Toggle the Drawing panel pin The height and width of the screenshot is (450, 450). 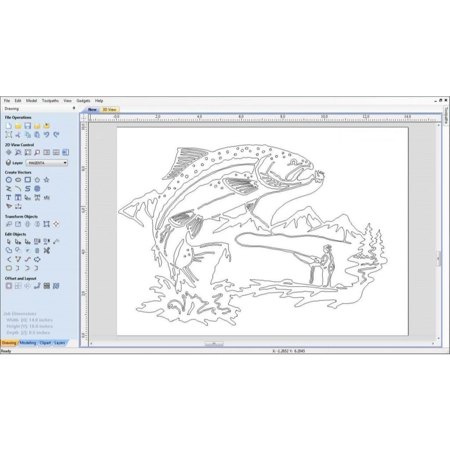(x=74, y=109)
